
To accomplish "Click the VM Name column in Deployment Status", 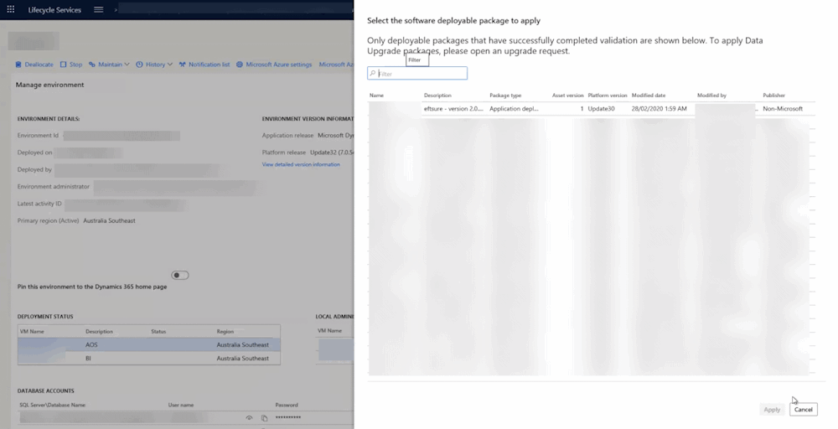I will pyautogui.click(x=32, y=331).
